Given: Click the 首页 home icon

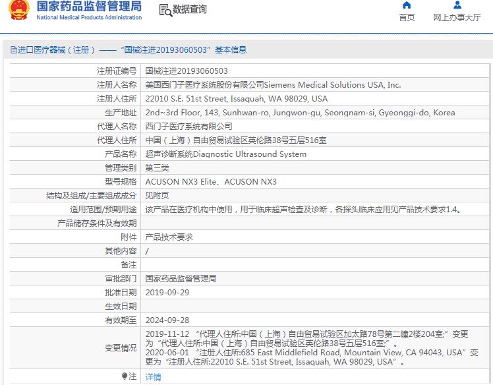Looking at the screenshot, I should pyautogui.click(x=407, y=5).
